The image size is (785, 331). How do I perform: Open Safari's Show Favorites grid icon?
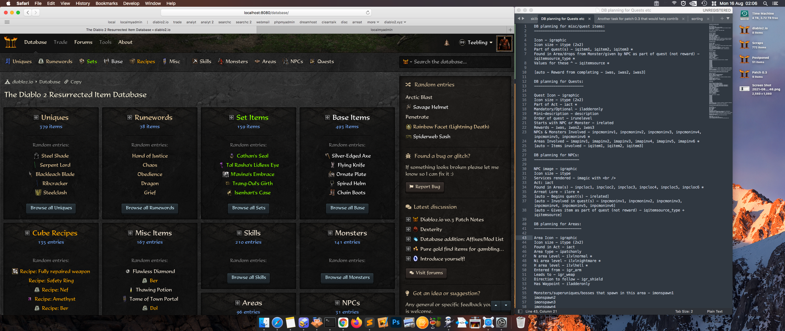[x=7, y=22]
